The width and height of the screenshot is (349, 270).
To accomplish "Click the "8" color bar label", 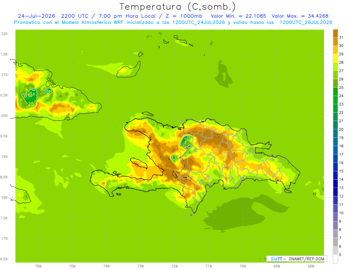I will coord(340,230).
